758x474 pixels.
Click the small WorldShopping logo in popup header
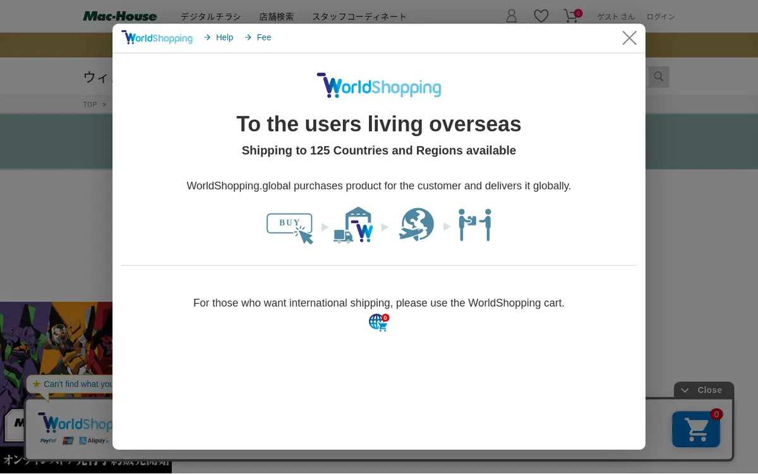tap(157, 38)
